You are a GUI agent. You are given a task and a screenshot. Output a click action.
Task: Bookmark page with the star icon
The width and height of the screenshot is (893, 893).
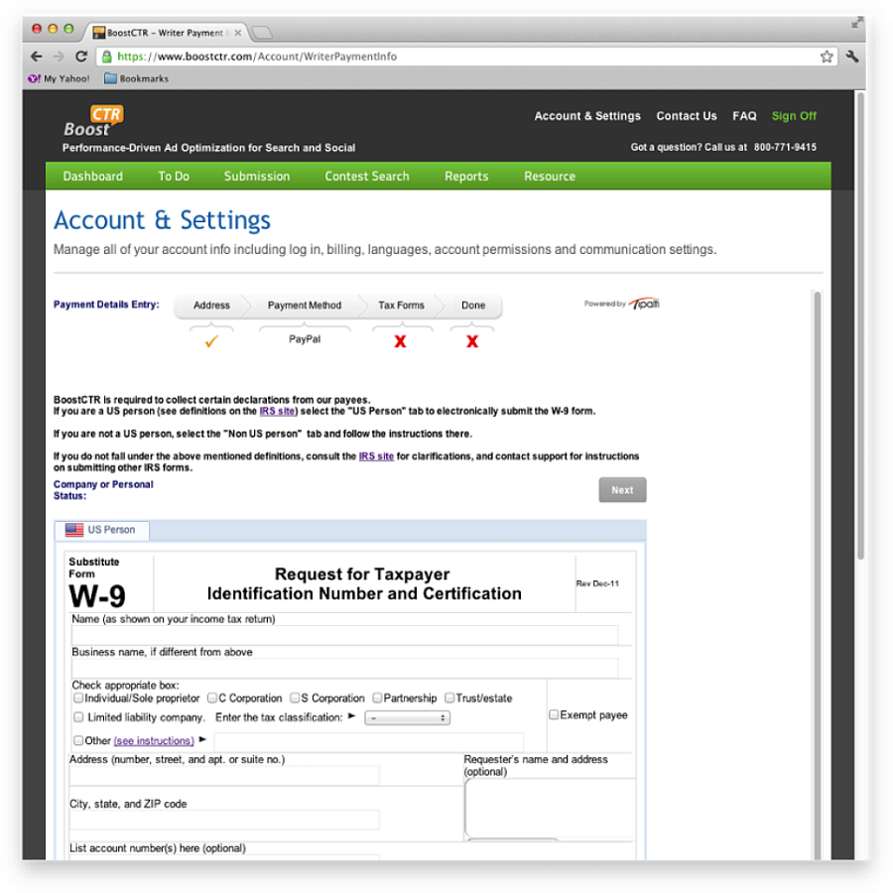[x=827, y=57]
